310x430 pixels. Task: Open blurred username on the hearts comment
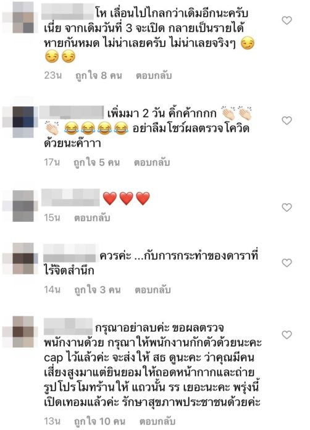tap(70, 198)
